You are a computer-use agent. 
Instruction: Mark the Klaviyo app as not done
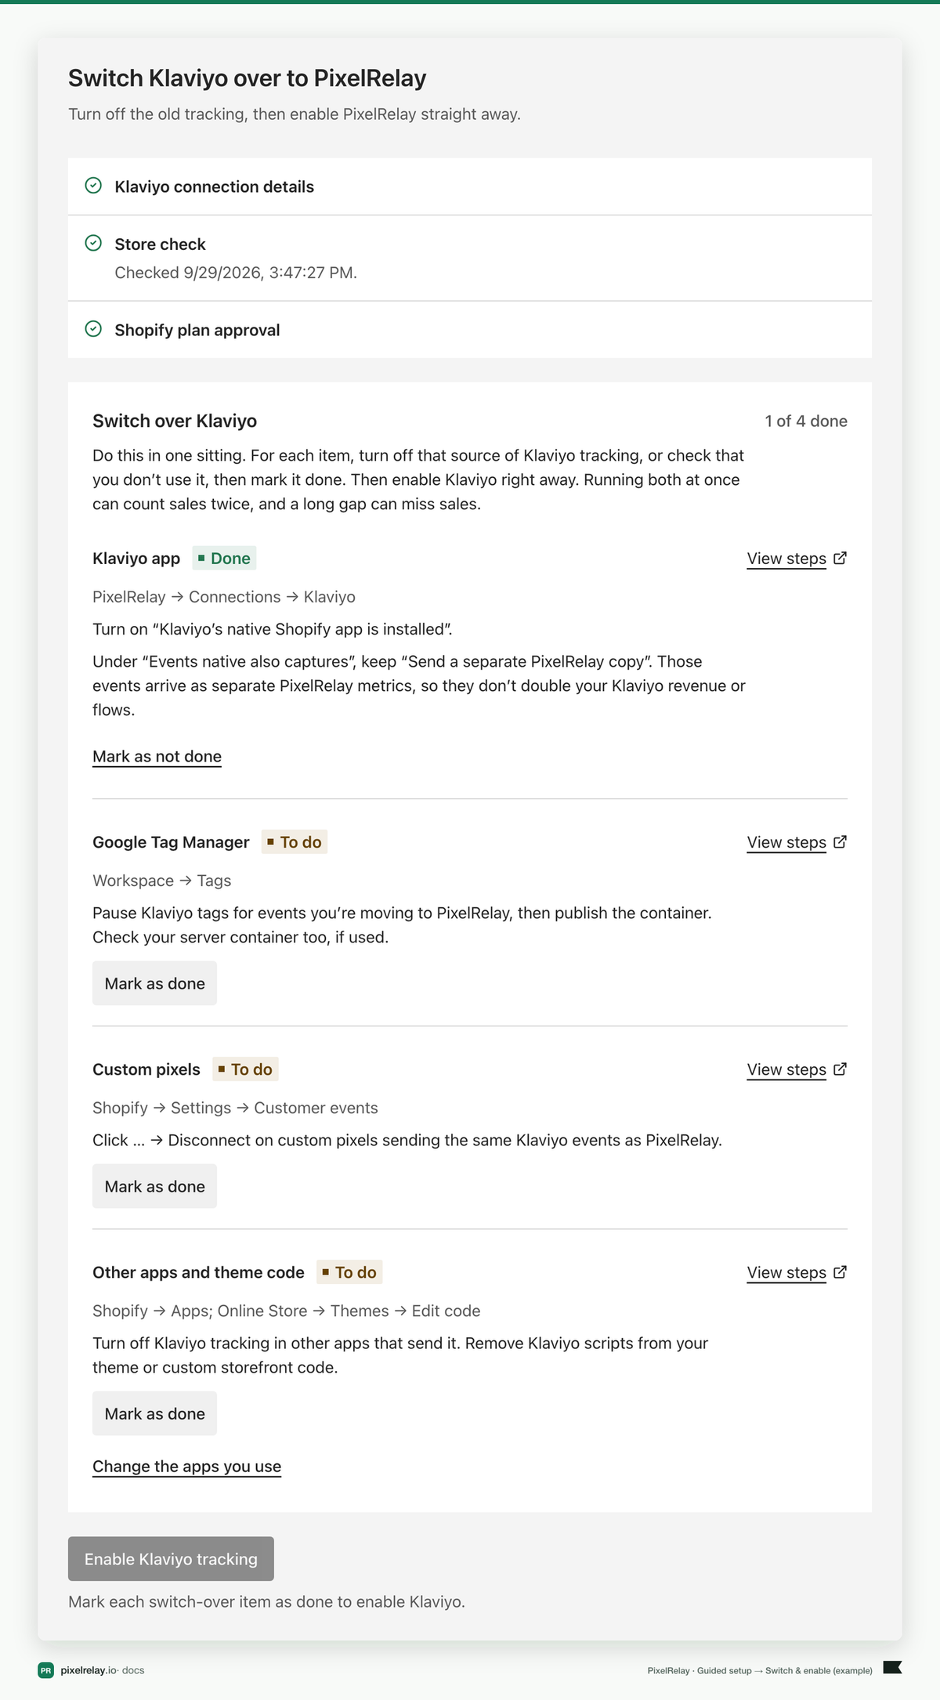pos(157,756)
